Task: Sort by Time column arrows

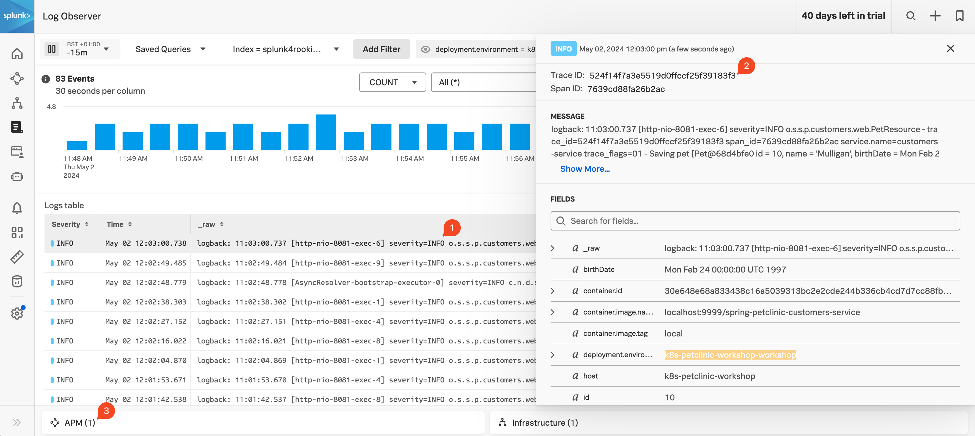Action: pos(130,224)
